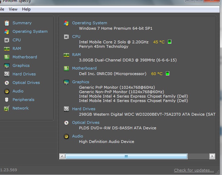This screenshot has height=175, width=222.
Task: Click the Summary clipboard icon in sidebar
Action: pyautogui.click(x=7, y=23)
